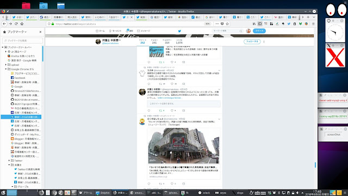Select the フォロー count tab (241)

tap(154, 41)
